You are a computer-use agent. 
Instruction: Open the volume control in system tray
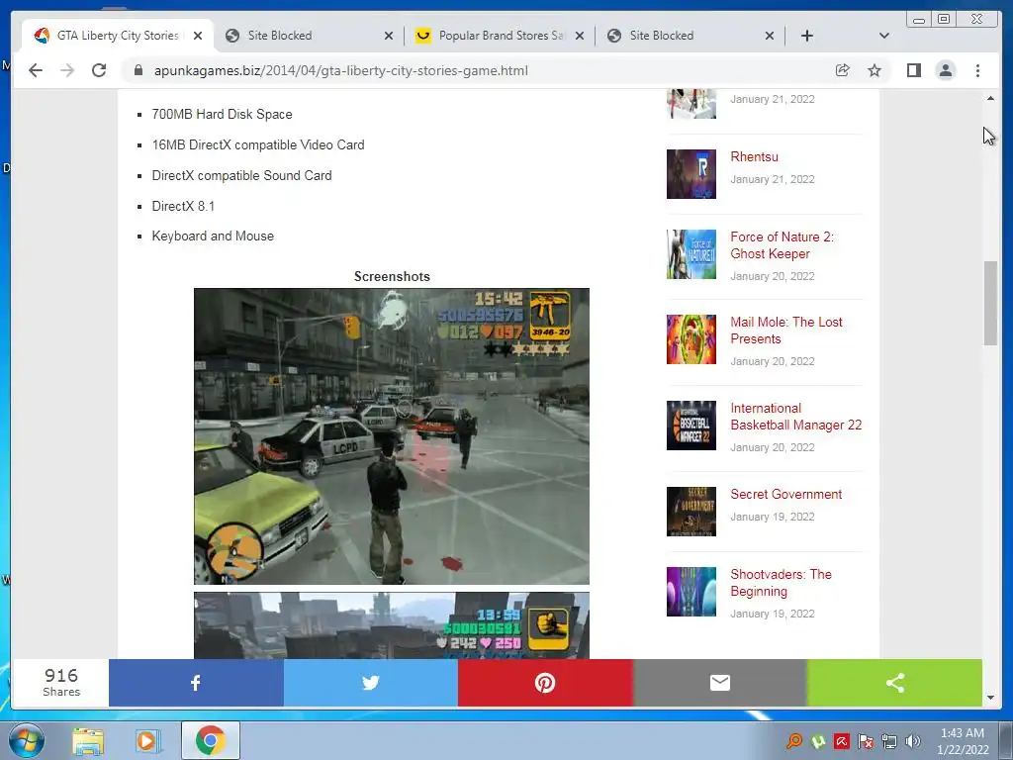(x=913, y=741)
